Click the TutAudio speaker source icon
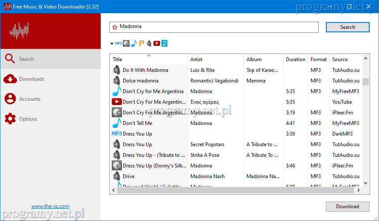This screenshot has width=379, height=221. [149, 43]
